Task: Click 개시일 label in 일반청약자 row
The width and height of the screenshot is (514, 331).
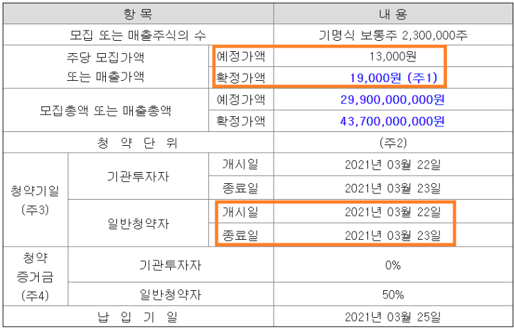Action: 241,212
